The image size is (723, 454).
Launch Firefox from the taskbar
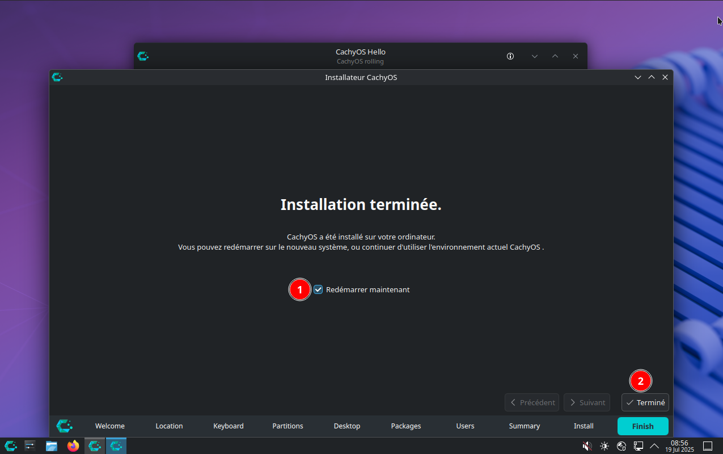pos(73,446)
